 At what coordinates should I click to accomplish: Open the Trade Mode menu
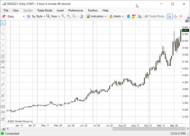click(x=45, y=11)
